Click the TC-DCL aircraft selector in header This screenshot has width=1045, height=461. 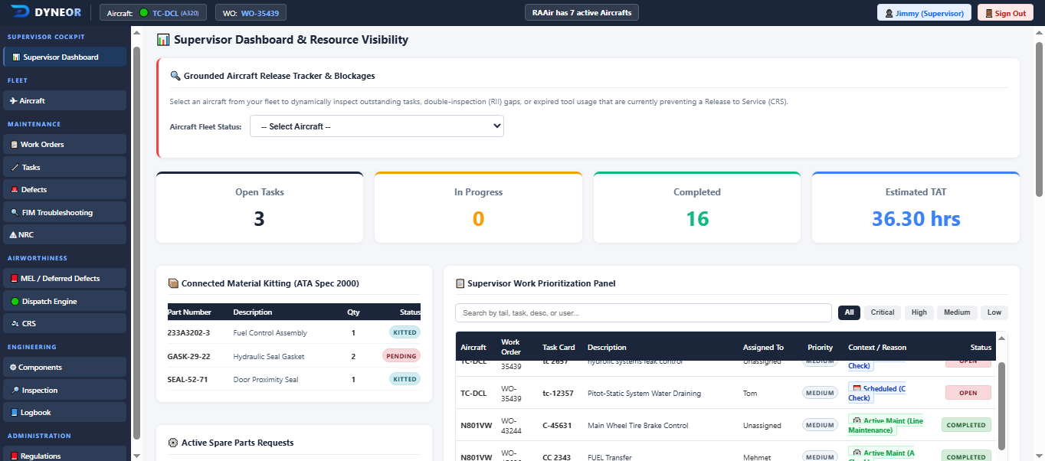pos(153,13)
